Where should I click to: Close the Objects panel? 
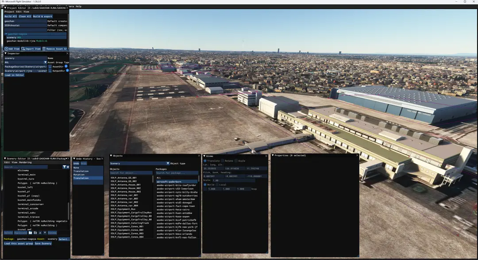(x=199, y=156)
